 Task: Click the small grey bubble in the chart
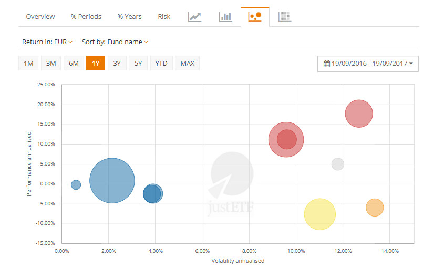tap(337, 164)
